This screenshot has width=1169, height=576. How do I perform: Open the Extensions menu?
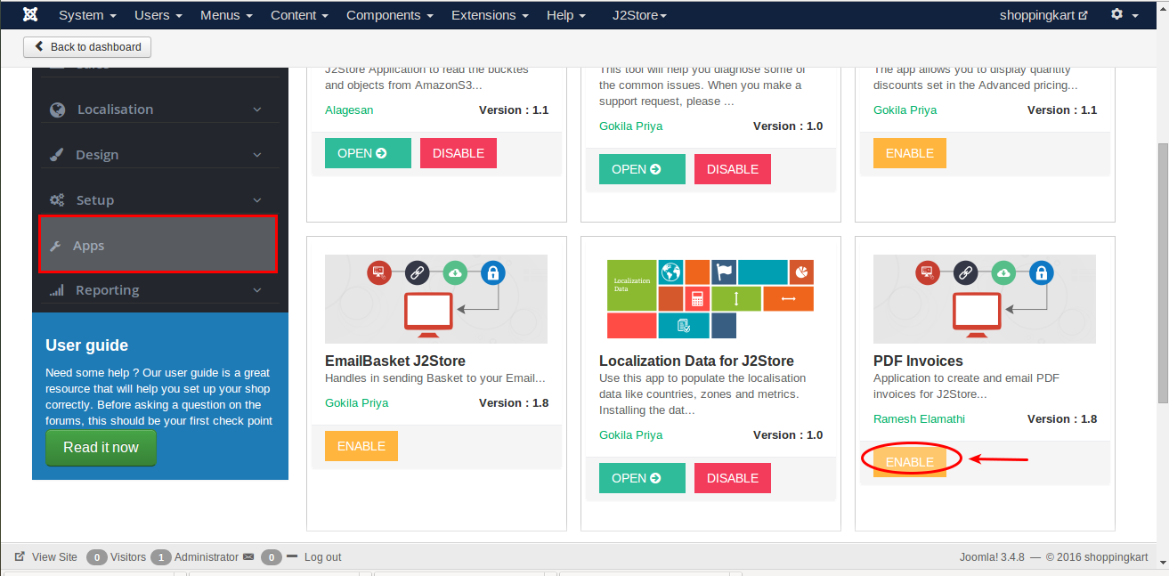[x=490, y=15]
